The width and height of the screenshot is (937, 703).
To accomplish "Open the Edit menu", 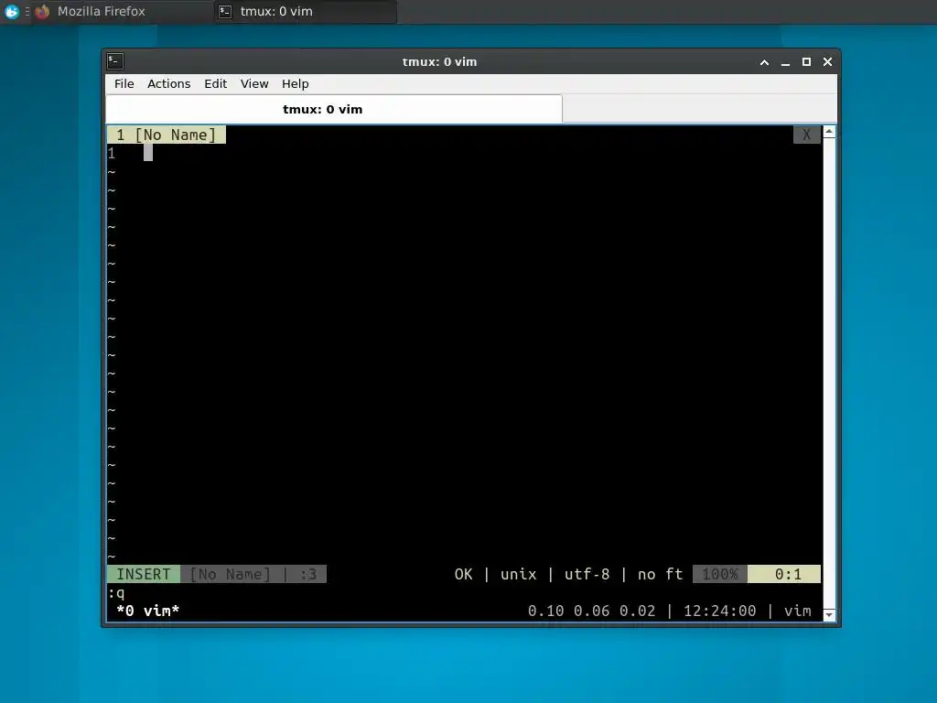I will (215, 83).
